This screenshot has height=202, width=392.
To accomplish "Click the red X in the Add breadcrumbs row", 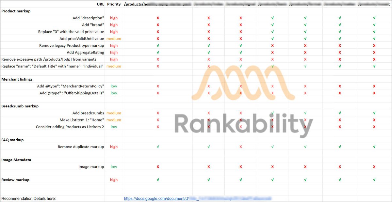I will [x=158, y=113].
